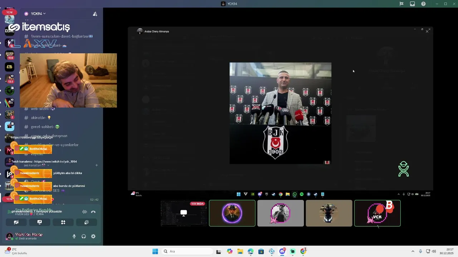The width and height of the screenshot is (458, 257).
Task: Open the Windows Start menu on the taskbar
Action: click(155, 251)
